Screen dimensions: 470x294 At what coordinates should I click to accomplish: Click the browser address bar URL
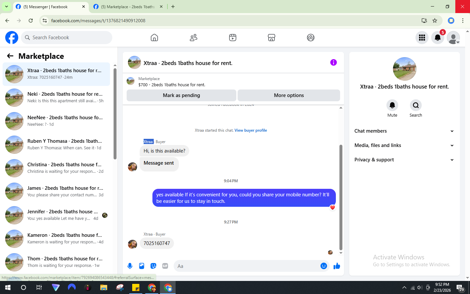[x=98, y=21]
